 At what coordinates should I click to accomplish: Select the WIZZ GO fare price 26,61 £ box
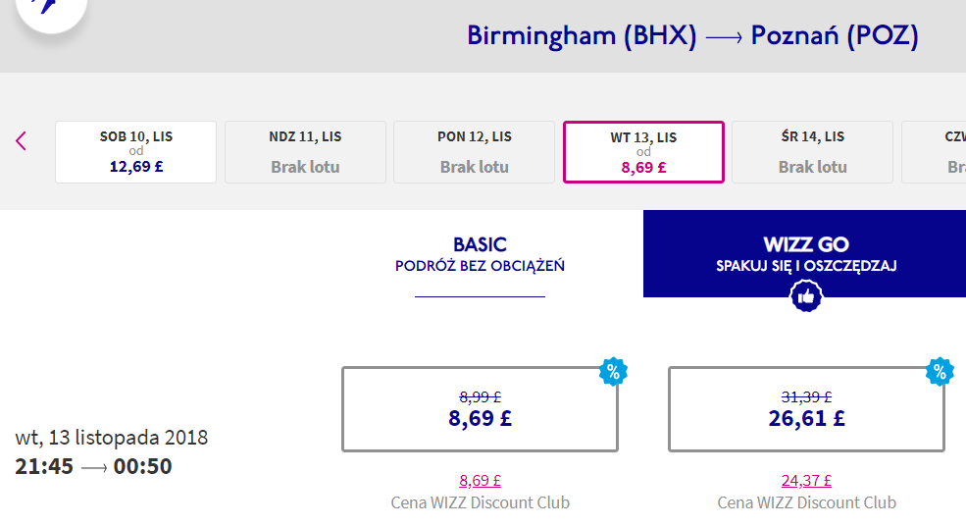tap(806, 409)
